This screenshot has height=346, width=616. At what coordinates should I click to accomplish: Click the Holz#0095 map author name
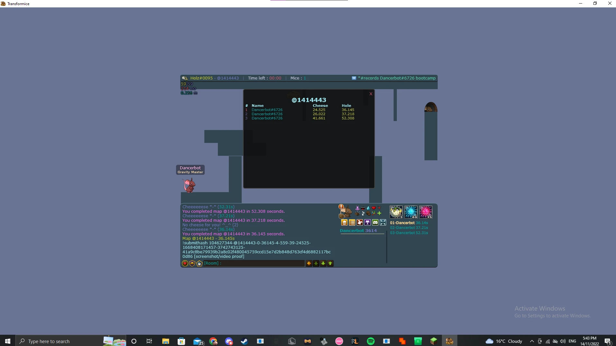201,78
